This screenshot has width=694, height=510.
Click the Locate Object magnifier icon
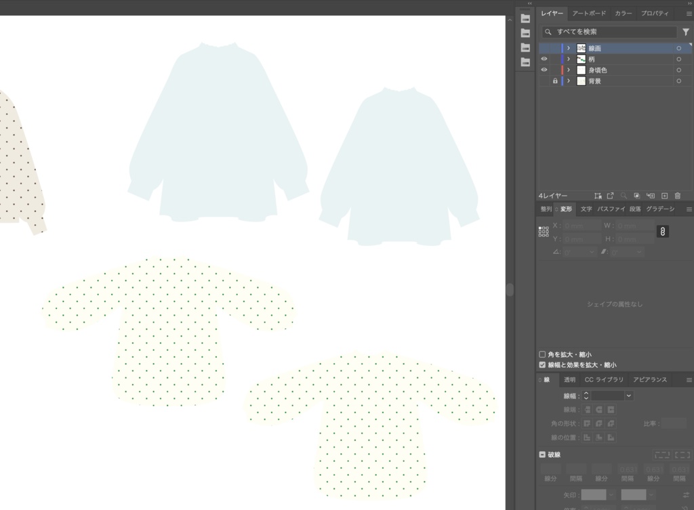(624, 196)
